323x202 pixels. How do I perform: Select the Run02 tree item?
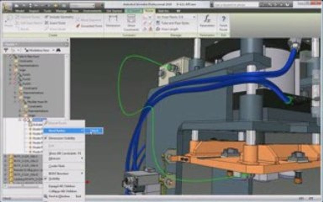click(26, 79)
